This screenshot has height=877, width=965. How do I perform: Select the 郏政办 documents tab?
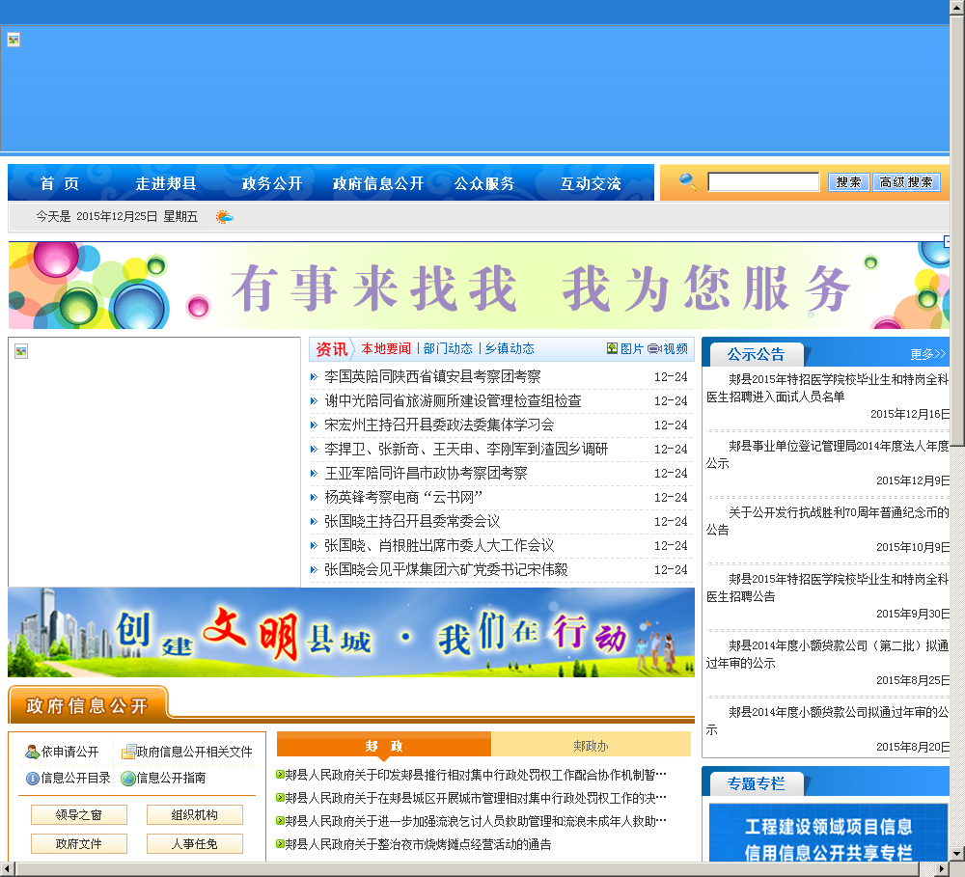[591, 746]
